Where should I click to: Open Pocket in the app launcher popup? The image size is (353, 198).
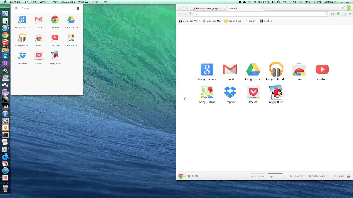[x=39, y=58]
